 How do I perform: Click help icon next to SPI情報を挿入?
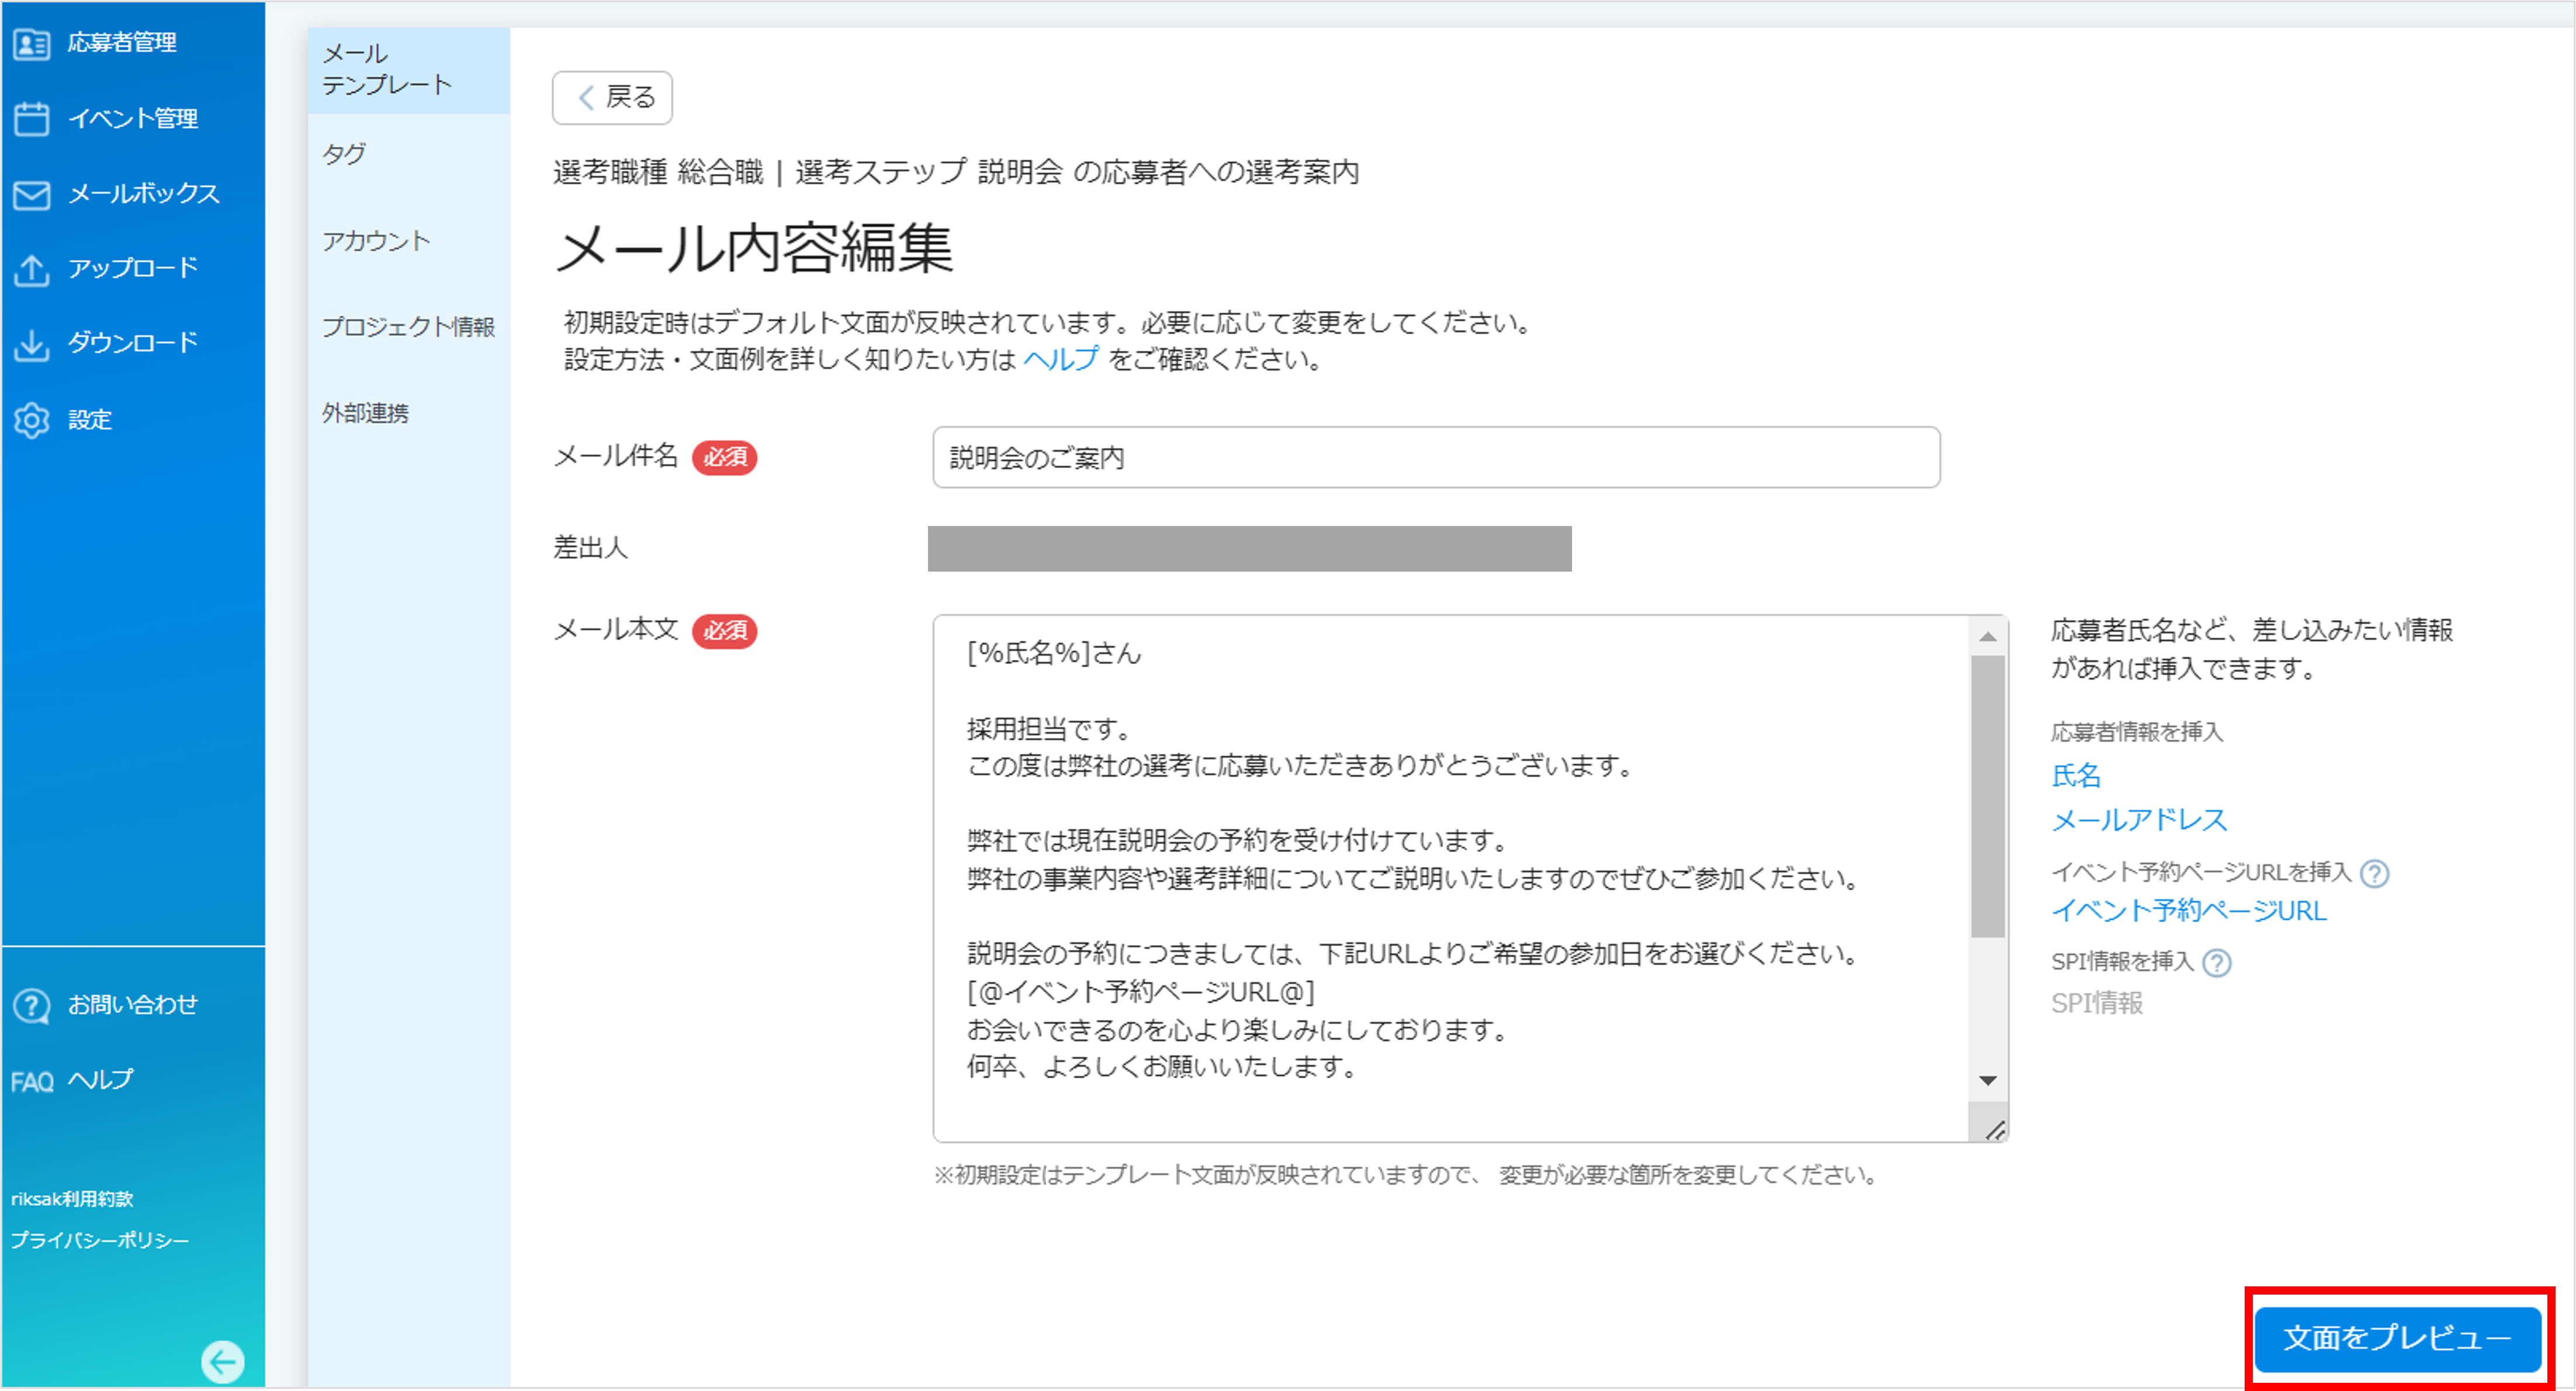point(2217,962)
